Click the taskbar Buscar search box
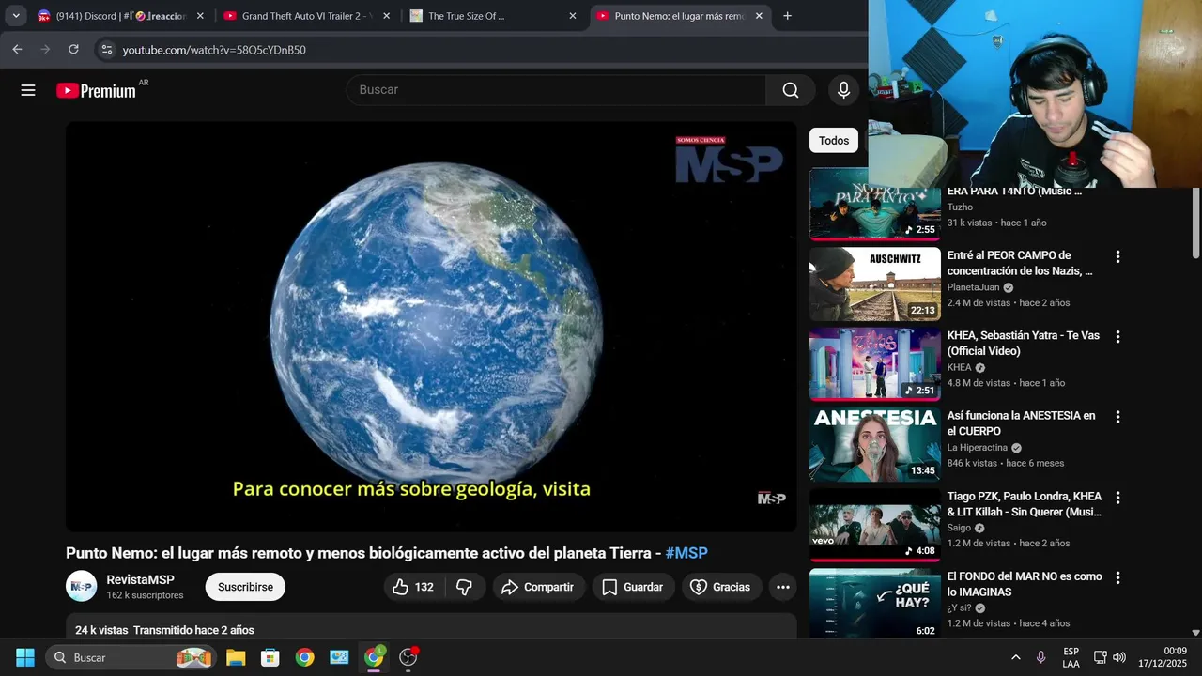This screenshot has height=676, width=1202. pos(131,657)
